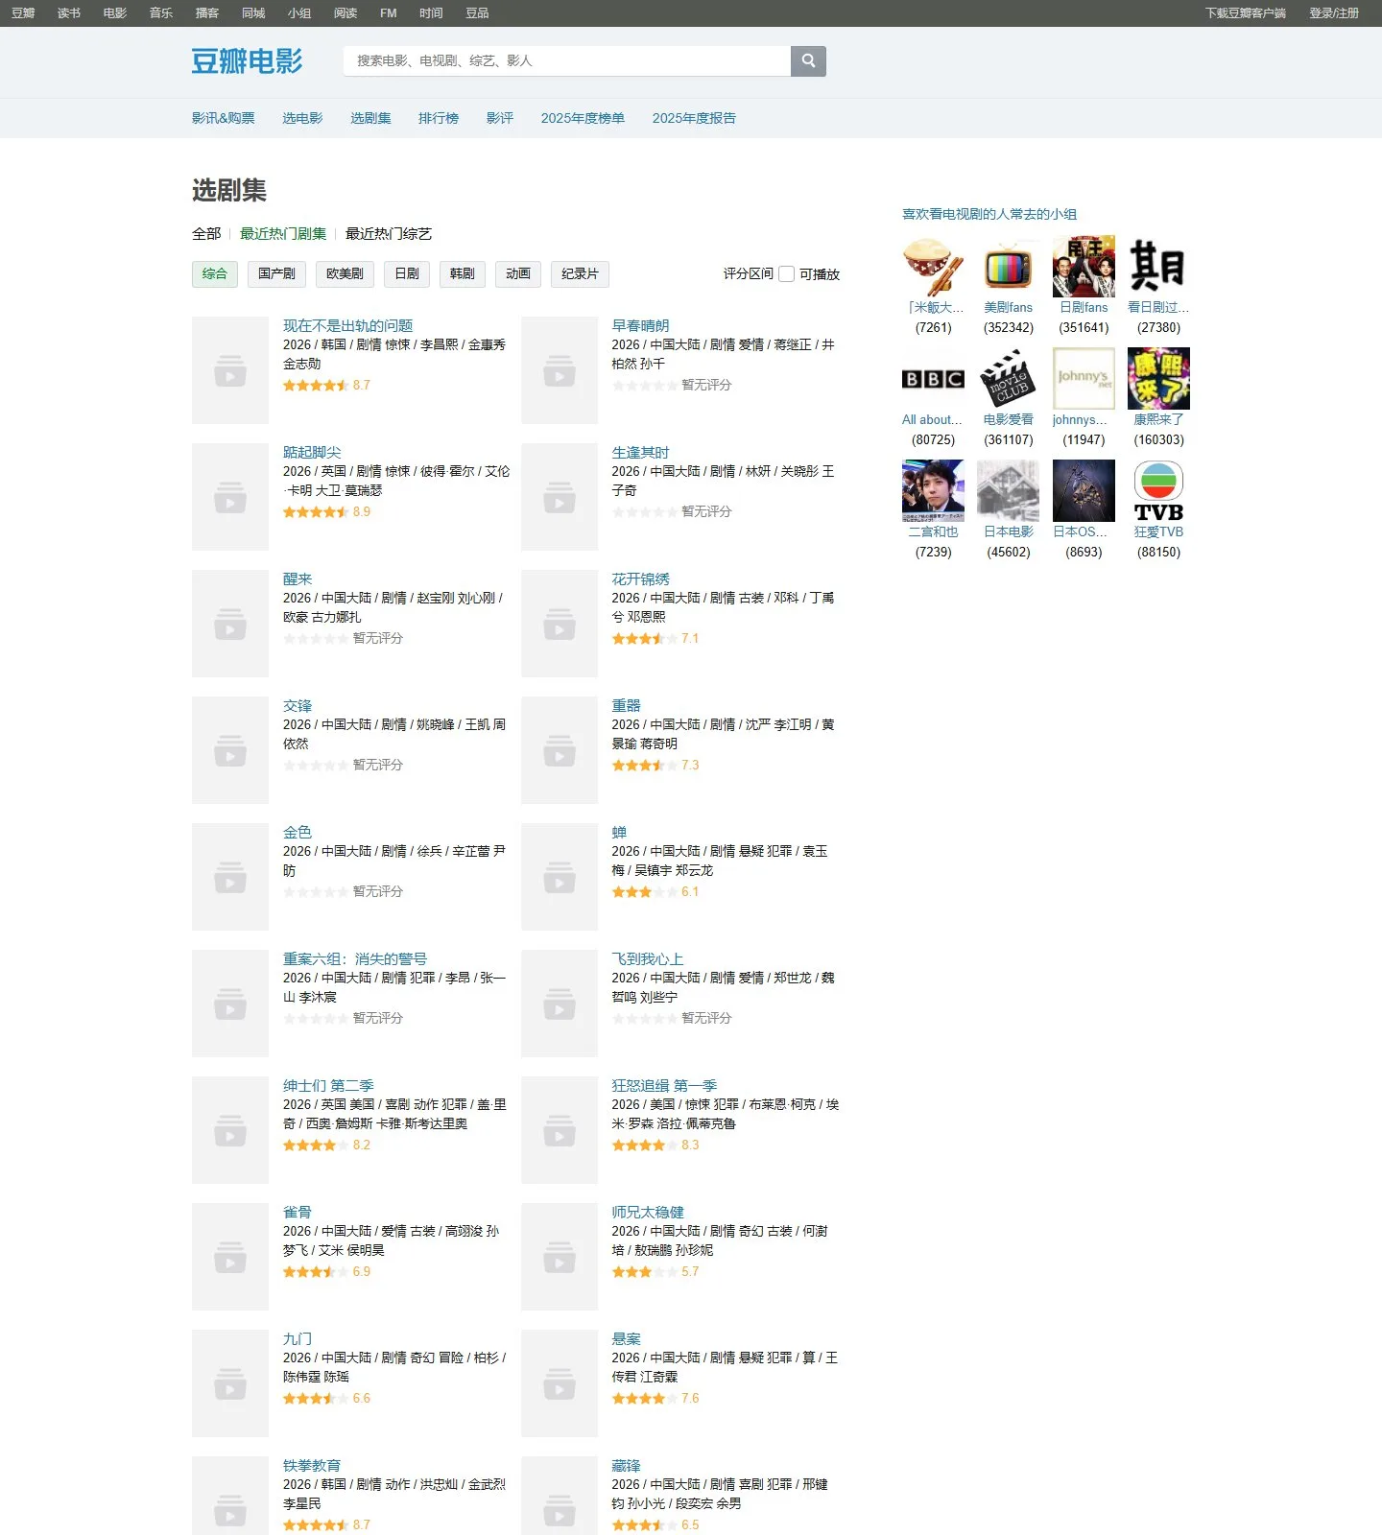Click poster placeholder for 现在不是出轨的问题

[230, 370]
